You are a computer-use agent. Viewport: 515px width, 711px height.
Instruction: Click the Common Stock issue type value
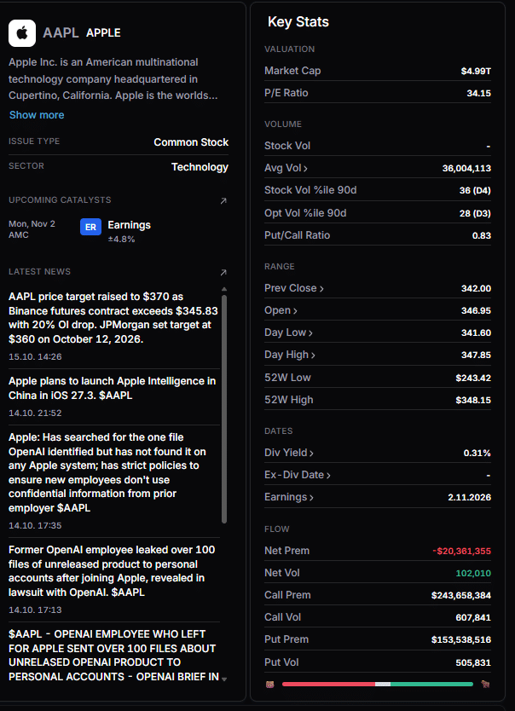[x=191, y=142]
